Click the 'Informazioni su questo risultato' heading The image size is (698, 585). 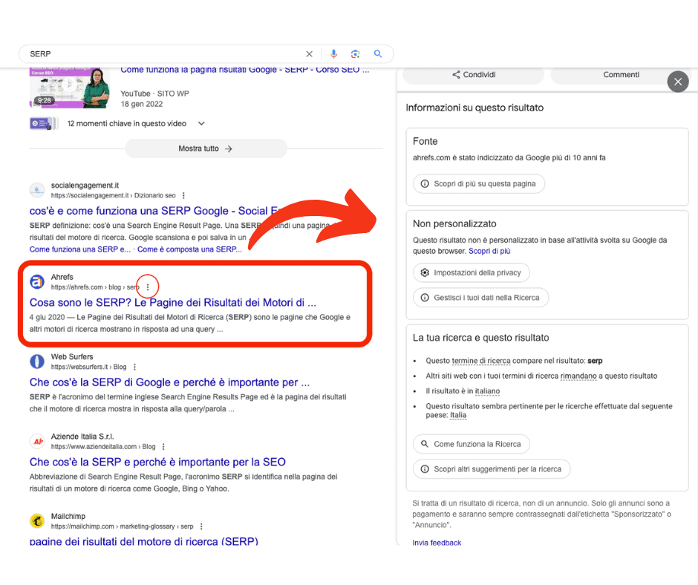tap(474, 108)
